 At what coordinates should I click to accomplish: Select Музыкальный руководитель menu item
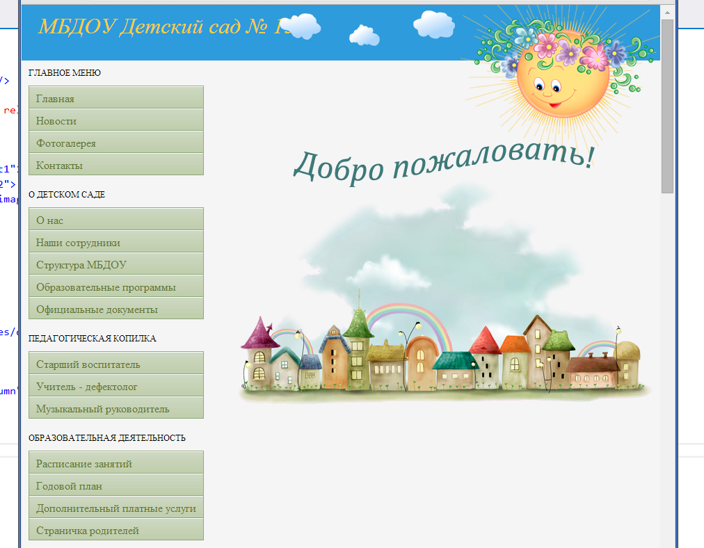click(x=115, y=408)
